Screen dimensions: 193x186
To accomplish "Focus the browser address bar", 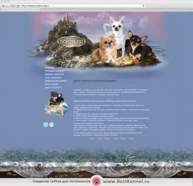I will click(x=81, y=5).
